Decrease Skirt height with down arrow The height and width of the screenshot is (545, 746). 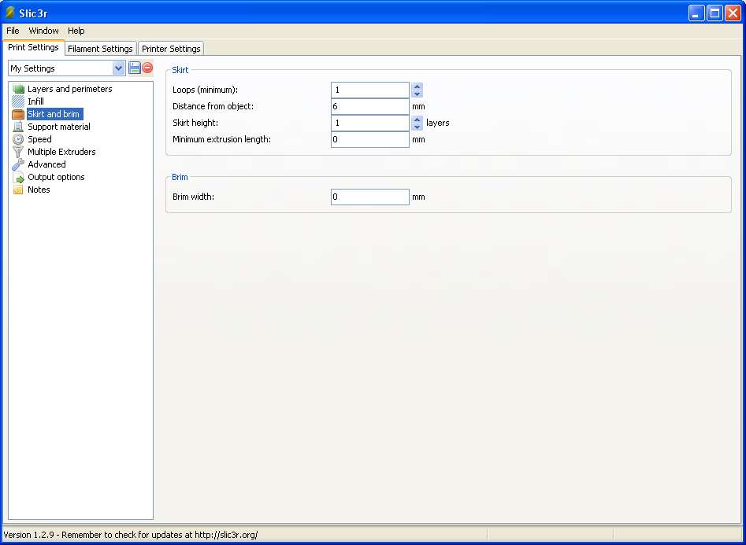(x=418, y=127)
